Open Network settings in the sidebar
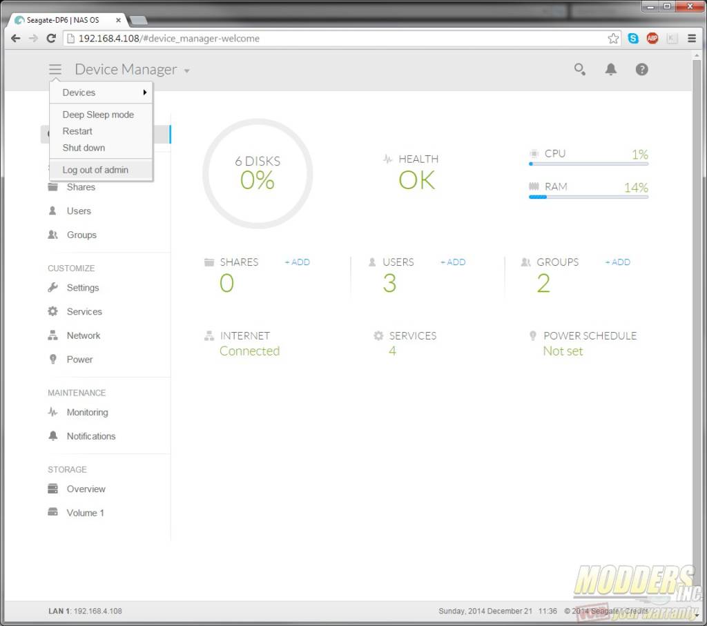 click(x=84, y=335)
